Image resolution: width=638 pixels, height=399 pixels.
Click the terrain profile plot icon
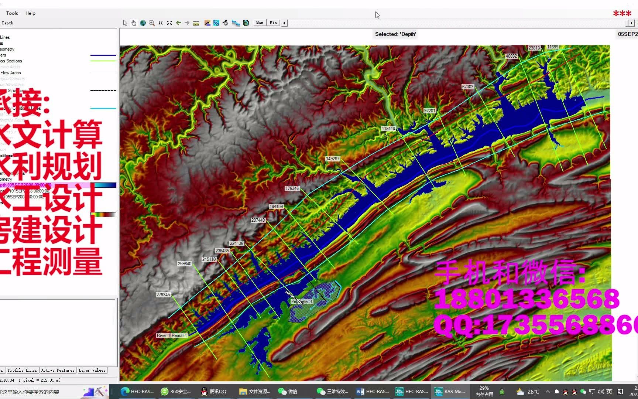coord(207,23)
